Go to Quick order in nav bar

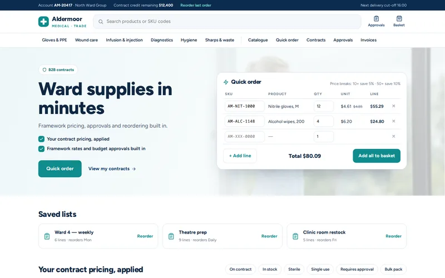pyautogui.click(x=287, y=40)
